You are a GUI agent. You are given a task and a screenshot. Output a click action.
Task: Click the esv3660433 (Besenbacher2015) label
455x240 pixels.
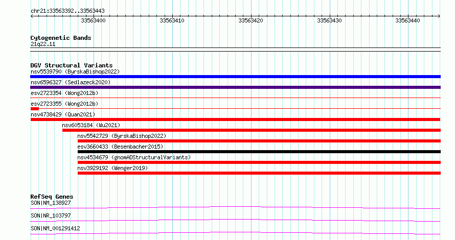121,147
